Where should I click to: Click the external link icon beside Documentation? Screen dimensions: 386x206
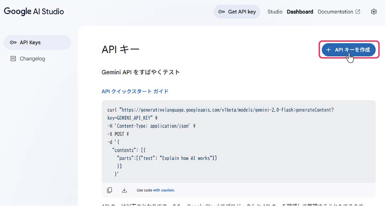point(358,12)
